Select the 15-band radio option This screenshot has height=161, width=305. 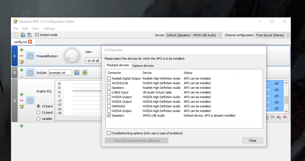pyautogui.click(x=38, y=106)
